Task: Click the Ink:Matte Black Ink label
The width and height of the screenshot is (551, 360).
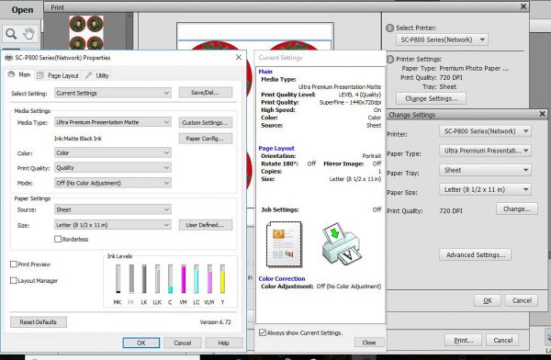Action: [x=78, y=139]
